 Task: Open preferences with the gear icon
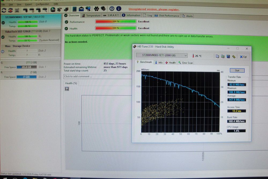[x=96, y=9]
